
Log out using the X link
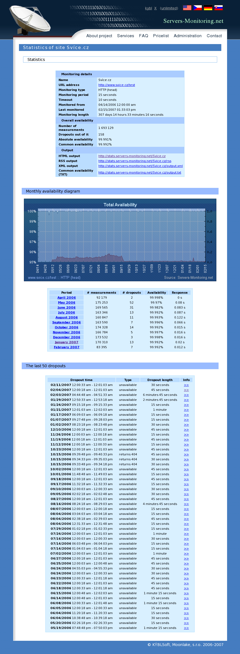(x=155, y=8)
